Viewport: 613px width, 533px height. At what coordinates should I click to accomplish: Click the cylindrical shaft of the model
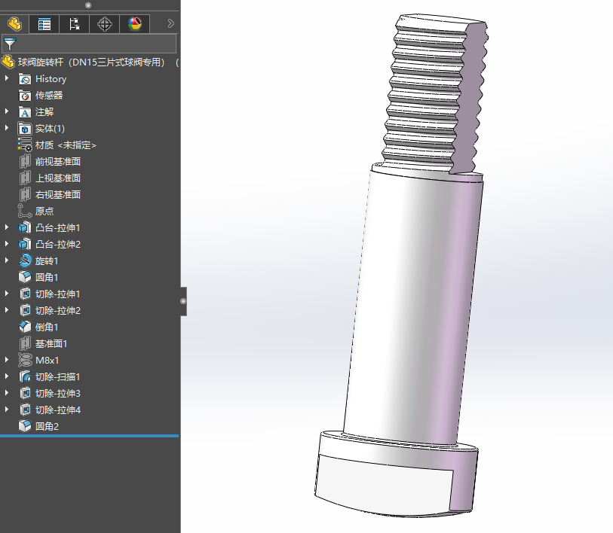click(412, 305)
